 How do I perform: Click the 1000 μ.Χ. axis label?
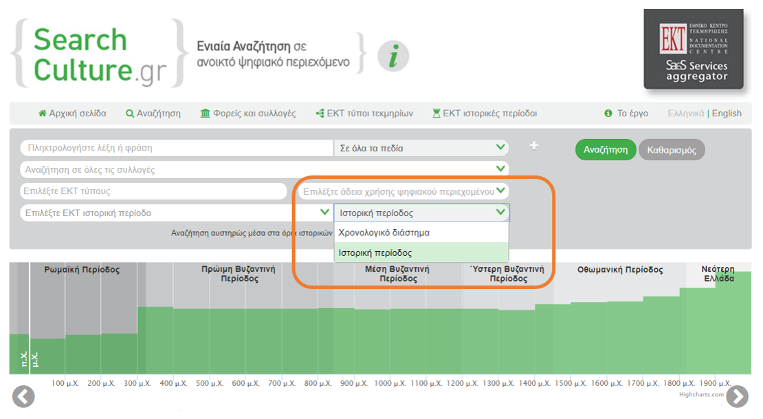click(x=390, y=383)
